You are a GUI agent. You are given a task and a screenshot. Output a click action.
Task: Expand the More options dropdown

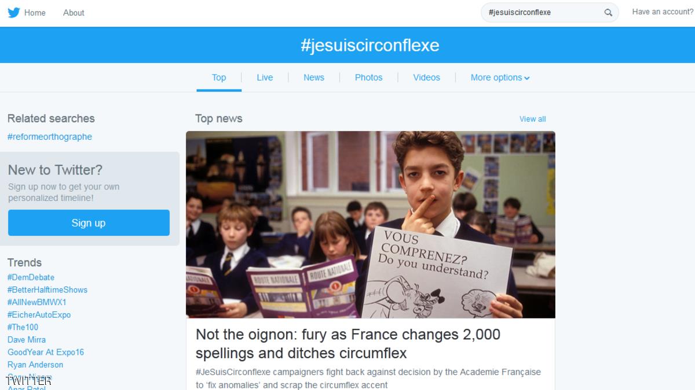[x=500, y=77]
